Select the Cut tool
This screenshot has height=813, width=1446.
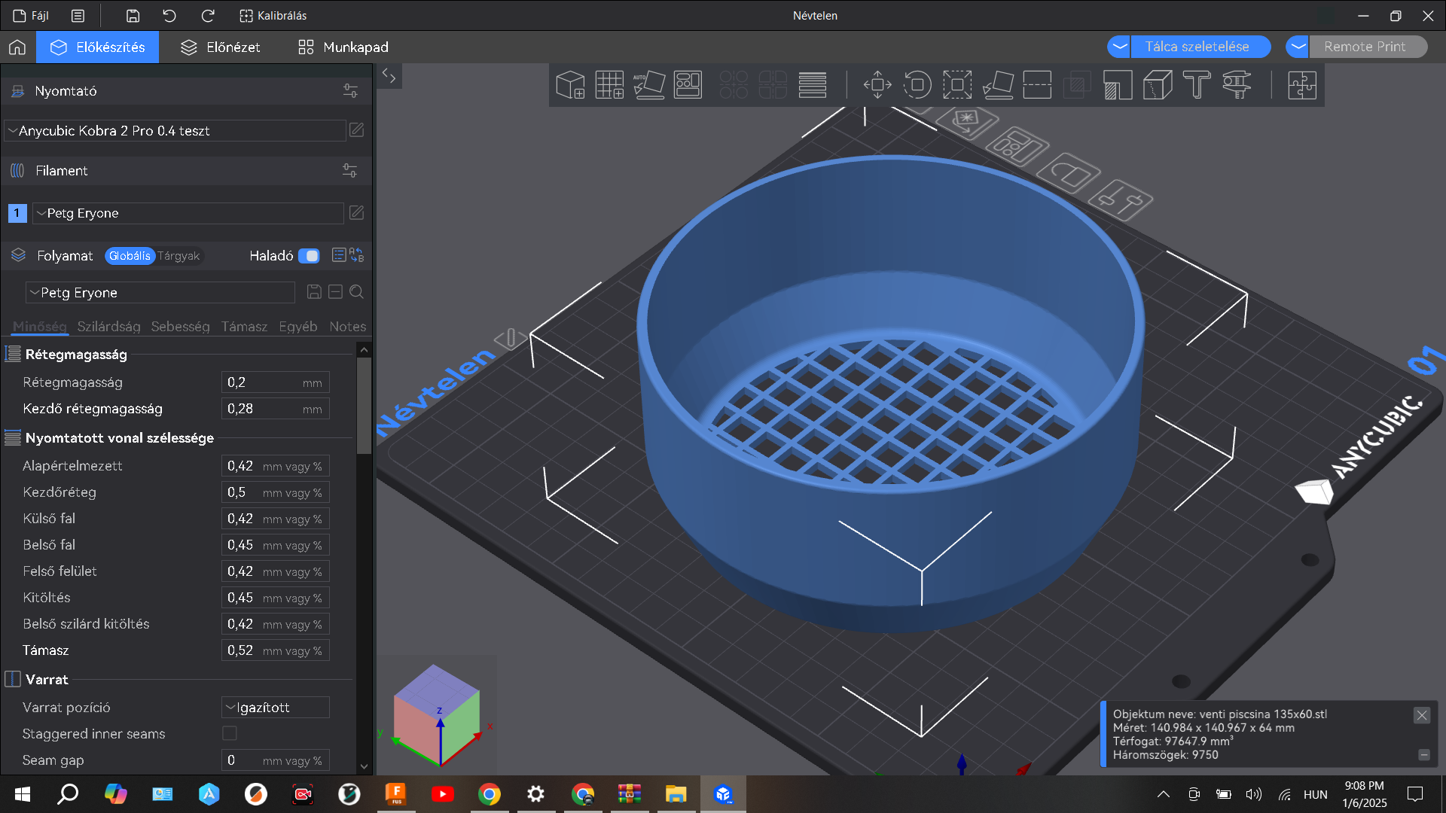(1037, 85)
